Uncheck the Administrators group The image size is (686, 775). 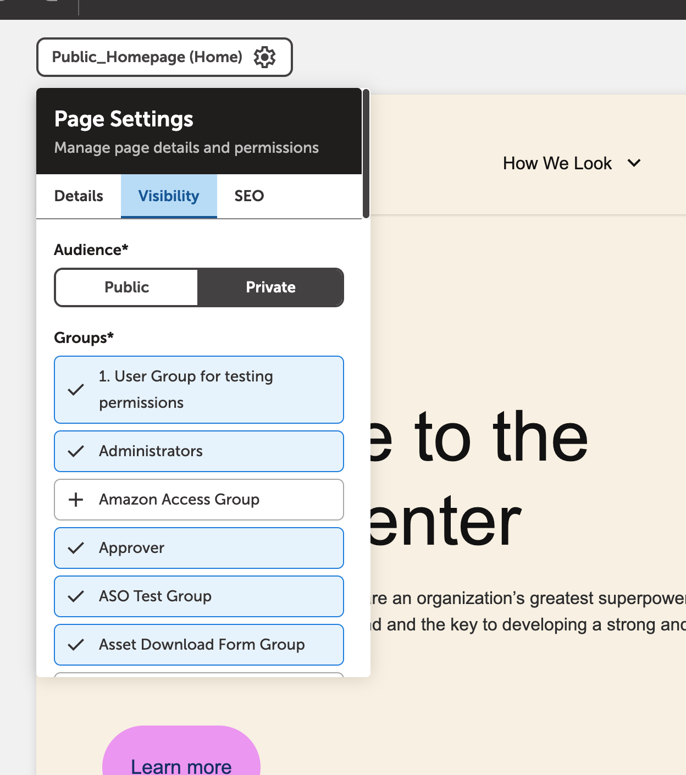click(199, 451)
